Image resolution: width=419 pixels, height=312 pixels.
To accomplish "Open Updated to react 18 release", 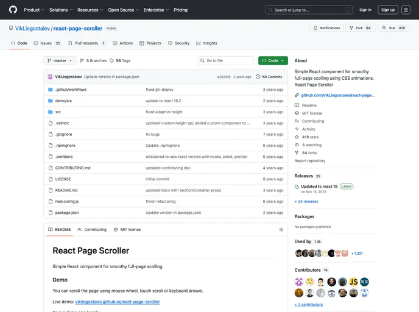I will click(319, 186).
